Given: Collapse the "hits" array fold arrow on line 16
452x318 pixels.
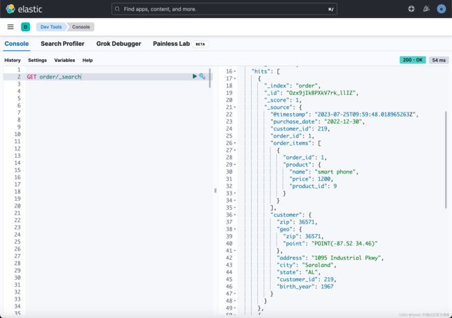Looking at the screenshot, I should pos(234,72).
